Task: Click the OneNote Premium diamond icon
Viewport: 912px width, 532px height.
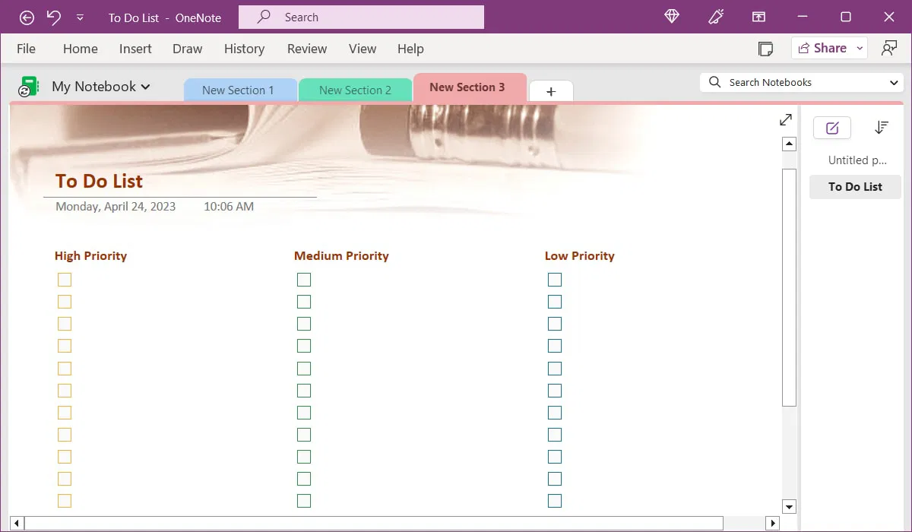Action: tap(671, 16)
